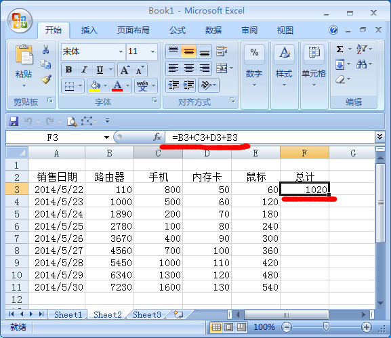The image size is (391, 338).
Task: Toggle Center horizontal alignment
Action: click(x=189, y=68)
